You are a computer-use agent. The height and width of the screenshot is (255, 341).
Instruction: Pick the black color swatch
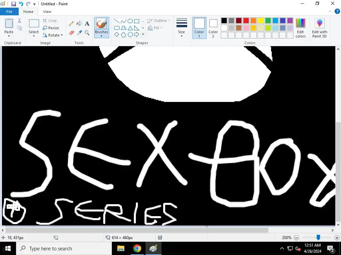pyautogui.click(x=224, y=21)
